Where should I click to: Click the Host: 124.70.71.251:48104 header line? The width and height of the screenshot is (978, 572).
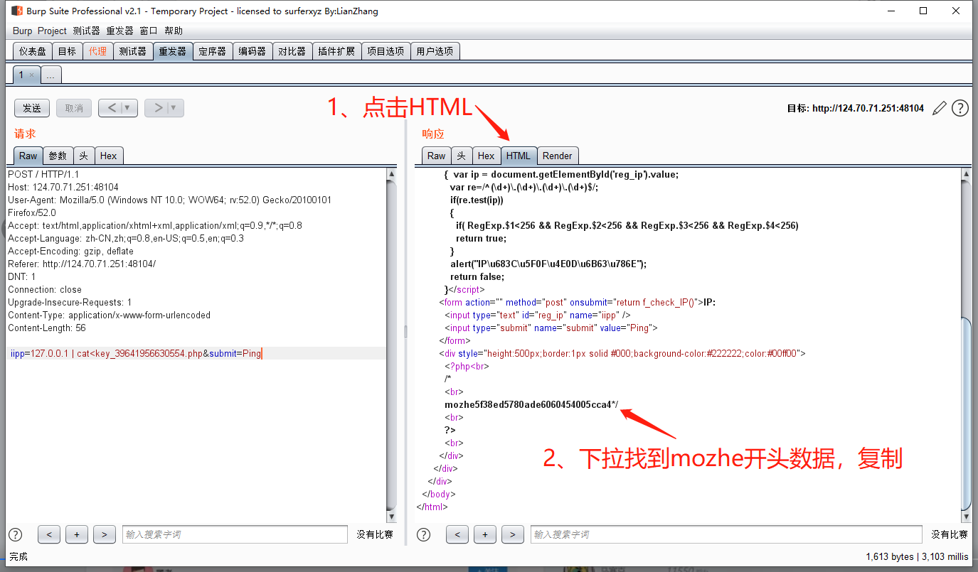(63, 187)
